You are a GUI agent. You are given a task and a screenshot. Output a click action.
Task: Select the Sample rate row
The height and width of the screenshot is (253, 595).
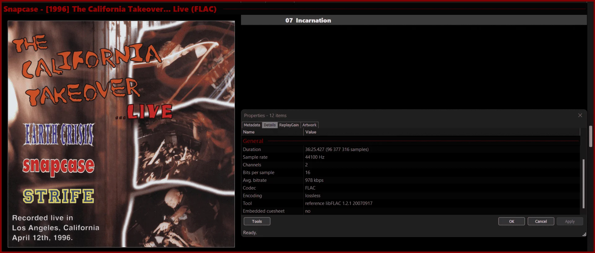411,157
